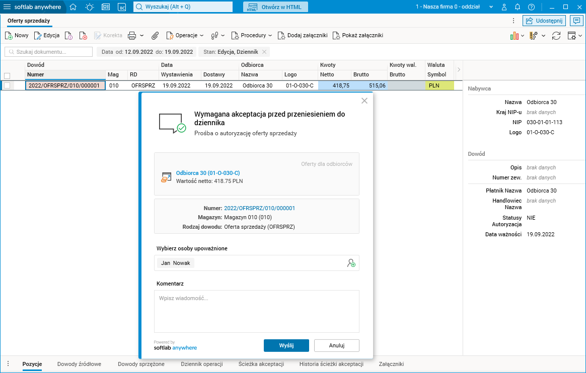Remove the Stan: Edycja, Dziennik filter
The image size is (586, 373).
click(x=264, y=52)
